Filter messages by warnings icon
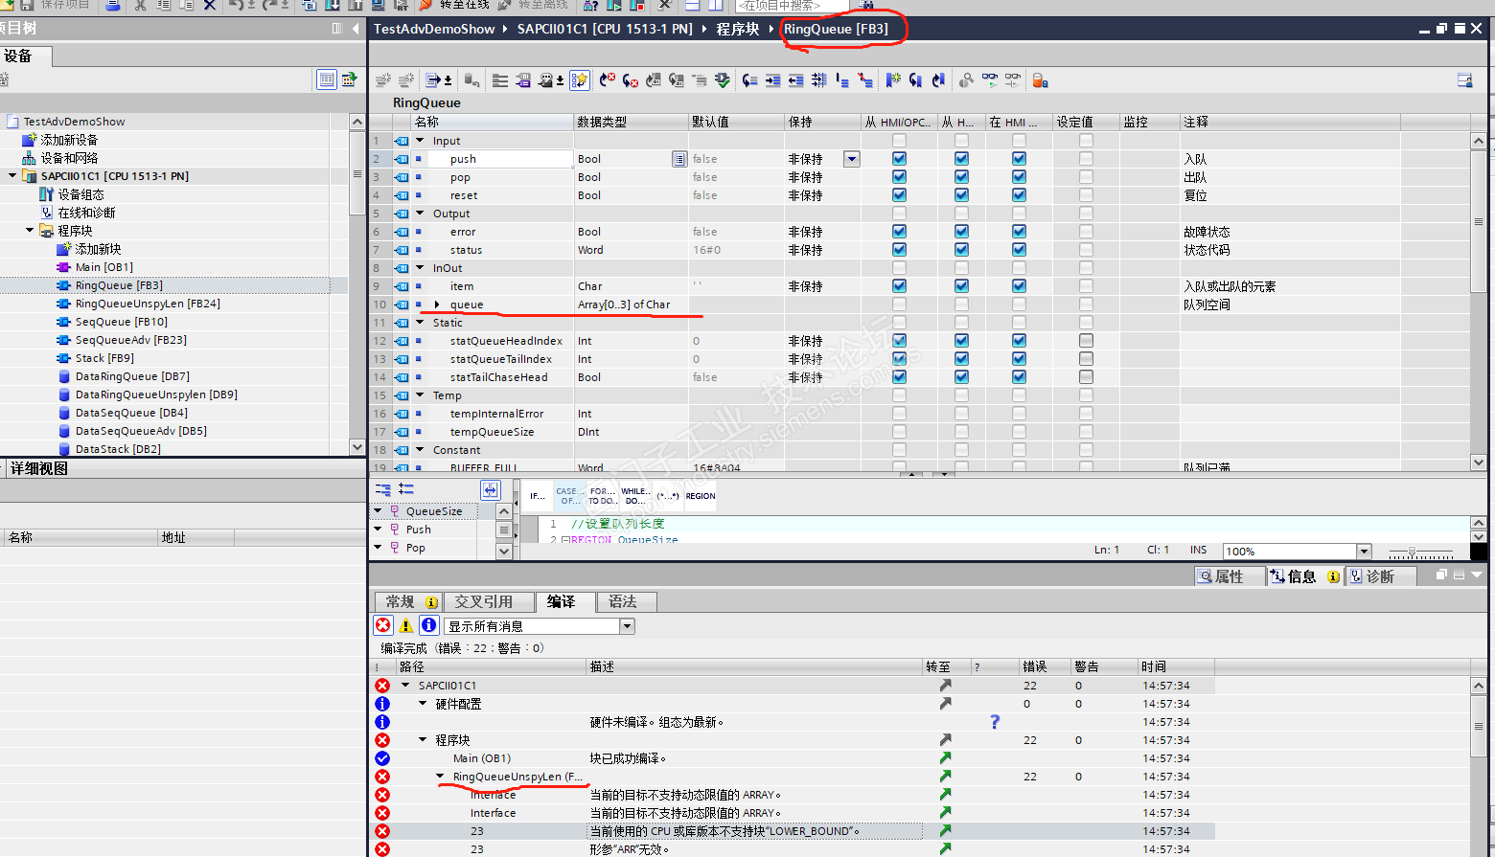This screenshot has height=857, width=1495. 406,625
